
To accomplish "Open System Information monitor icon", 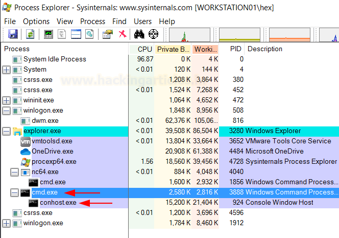I will (x=48, y=34).
